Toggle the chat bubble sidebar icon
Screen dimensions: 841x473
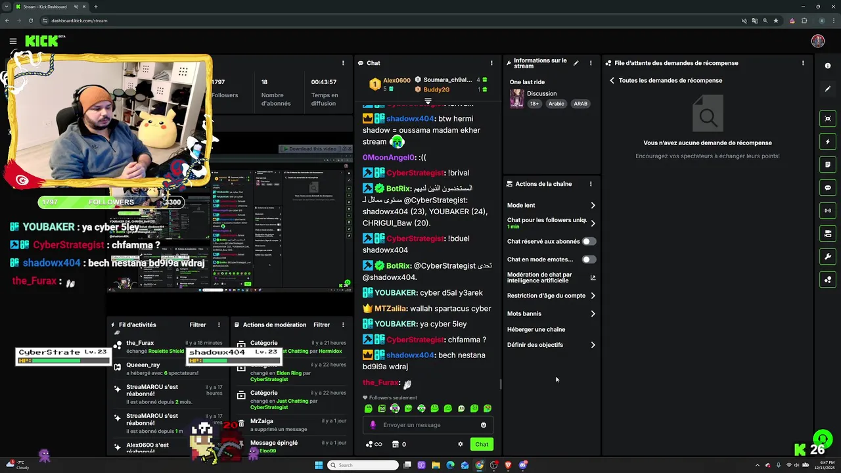point(828,187)
